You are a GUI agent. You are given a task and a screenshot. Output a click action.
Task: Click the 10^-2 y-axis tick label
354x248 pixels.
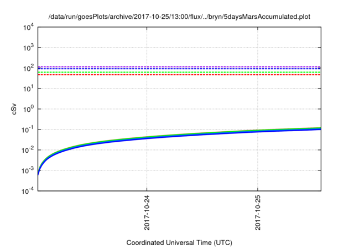[x=28, y=151]
